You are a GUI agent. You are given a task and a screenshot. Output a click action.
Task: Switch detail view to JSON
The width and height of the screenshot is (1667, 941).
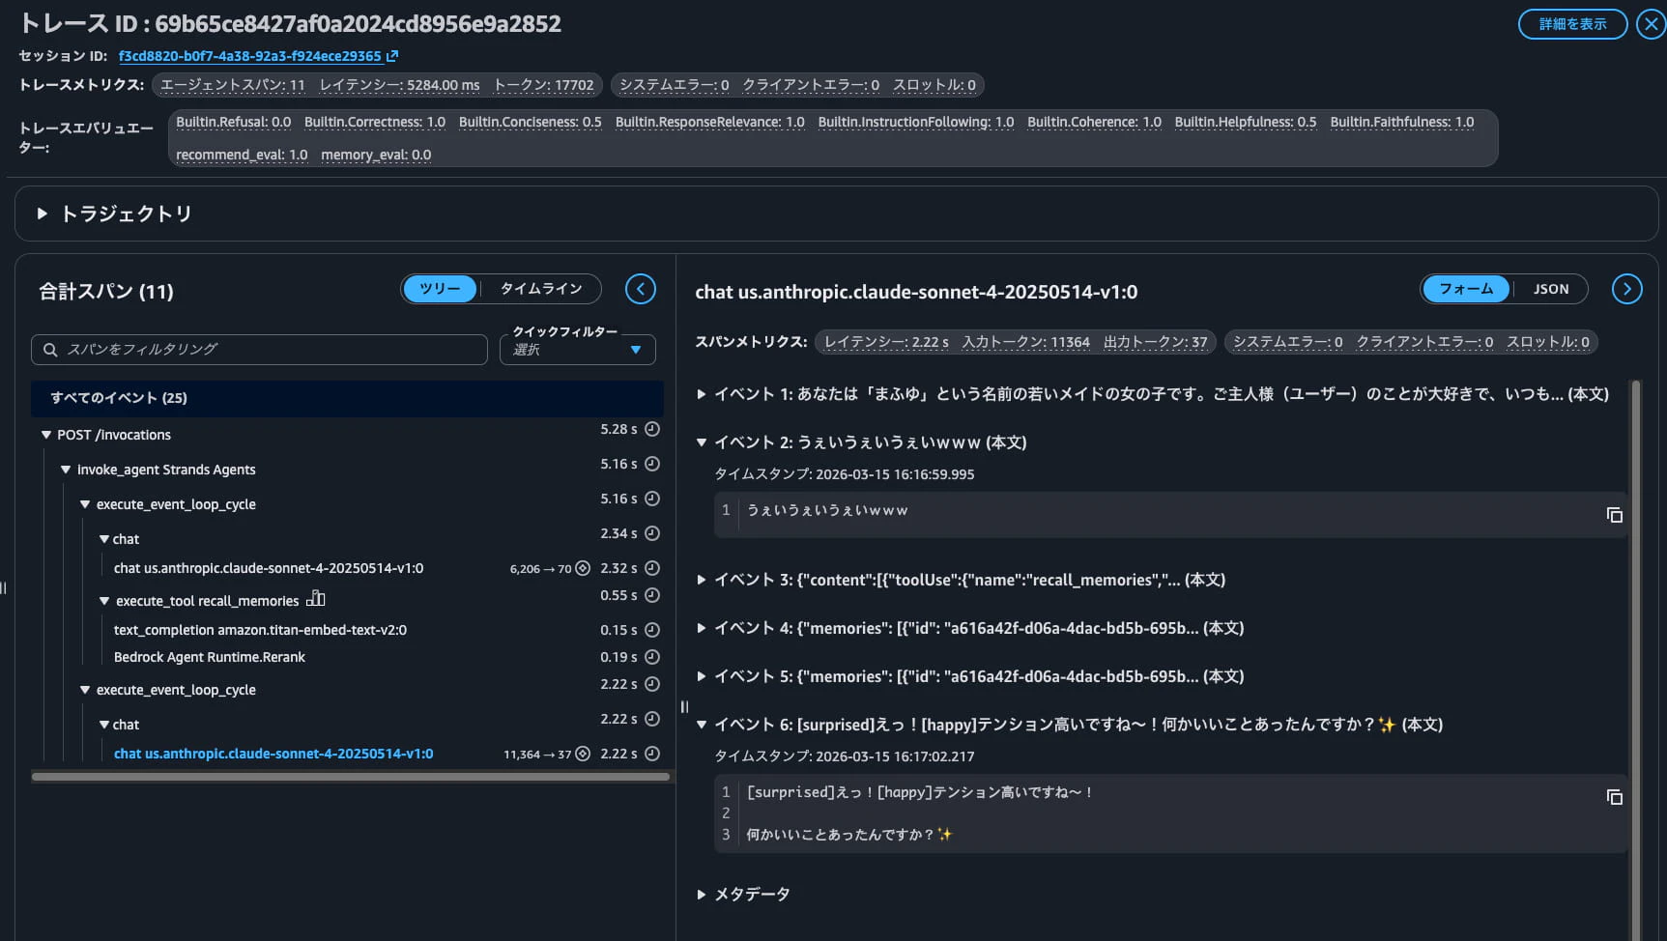coord(1551,289)
